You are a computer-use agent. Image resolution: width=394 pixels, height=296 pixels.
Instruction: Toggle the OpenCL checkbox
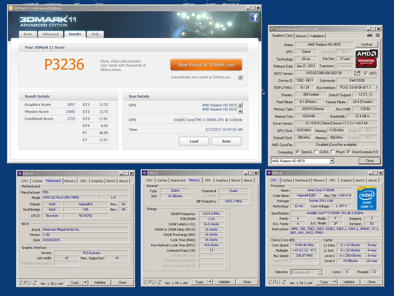coord(298,152)
